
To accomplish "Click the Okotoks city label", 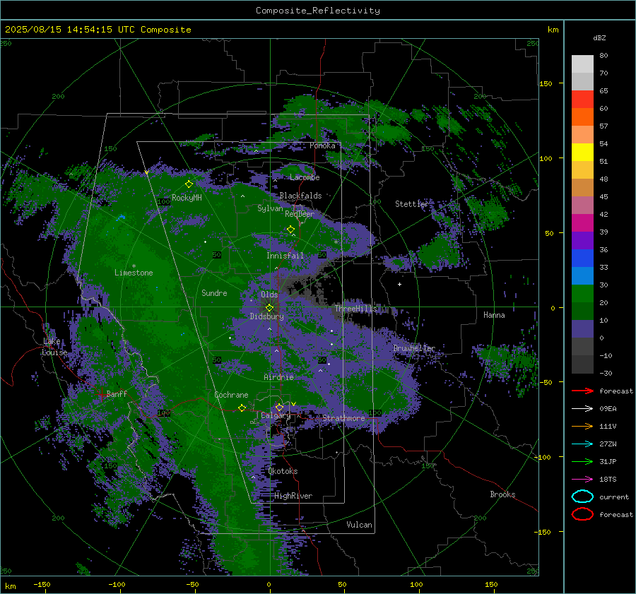I will tap(283, 471).
